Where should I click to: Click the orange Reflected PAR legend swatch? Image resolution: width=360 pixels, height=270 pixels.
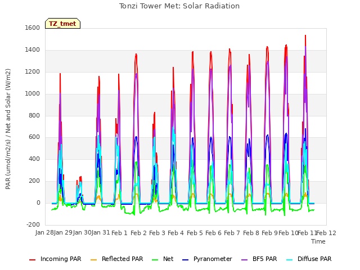94,260
